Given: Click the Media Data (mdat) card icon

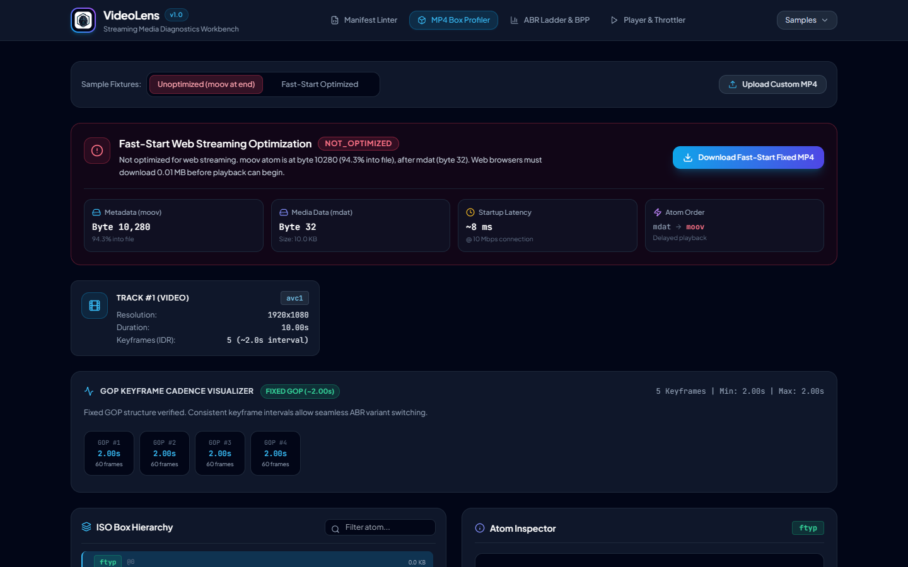Looking at the screenshot, I should click(x=284, y=212).
